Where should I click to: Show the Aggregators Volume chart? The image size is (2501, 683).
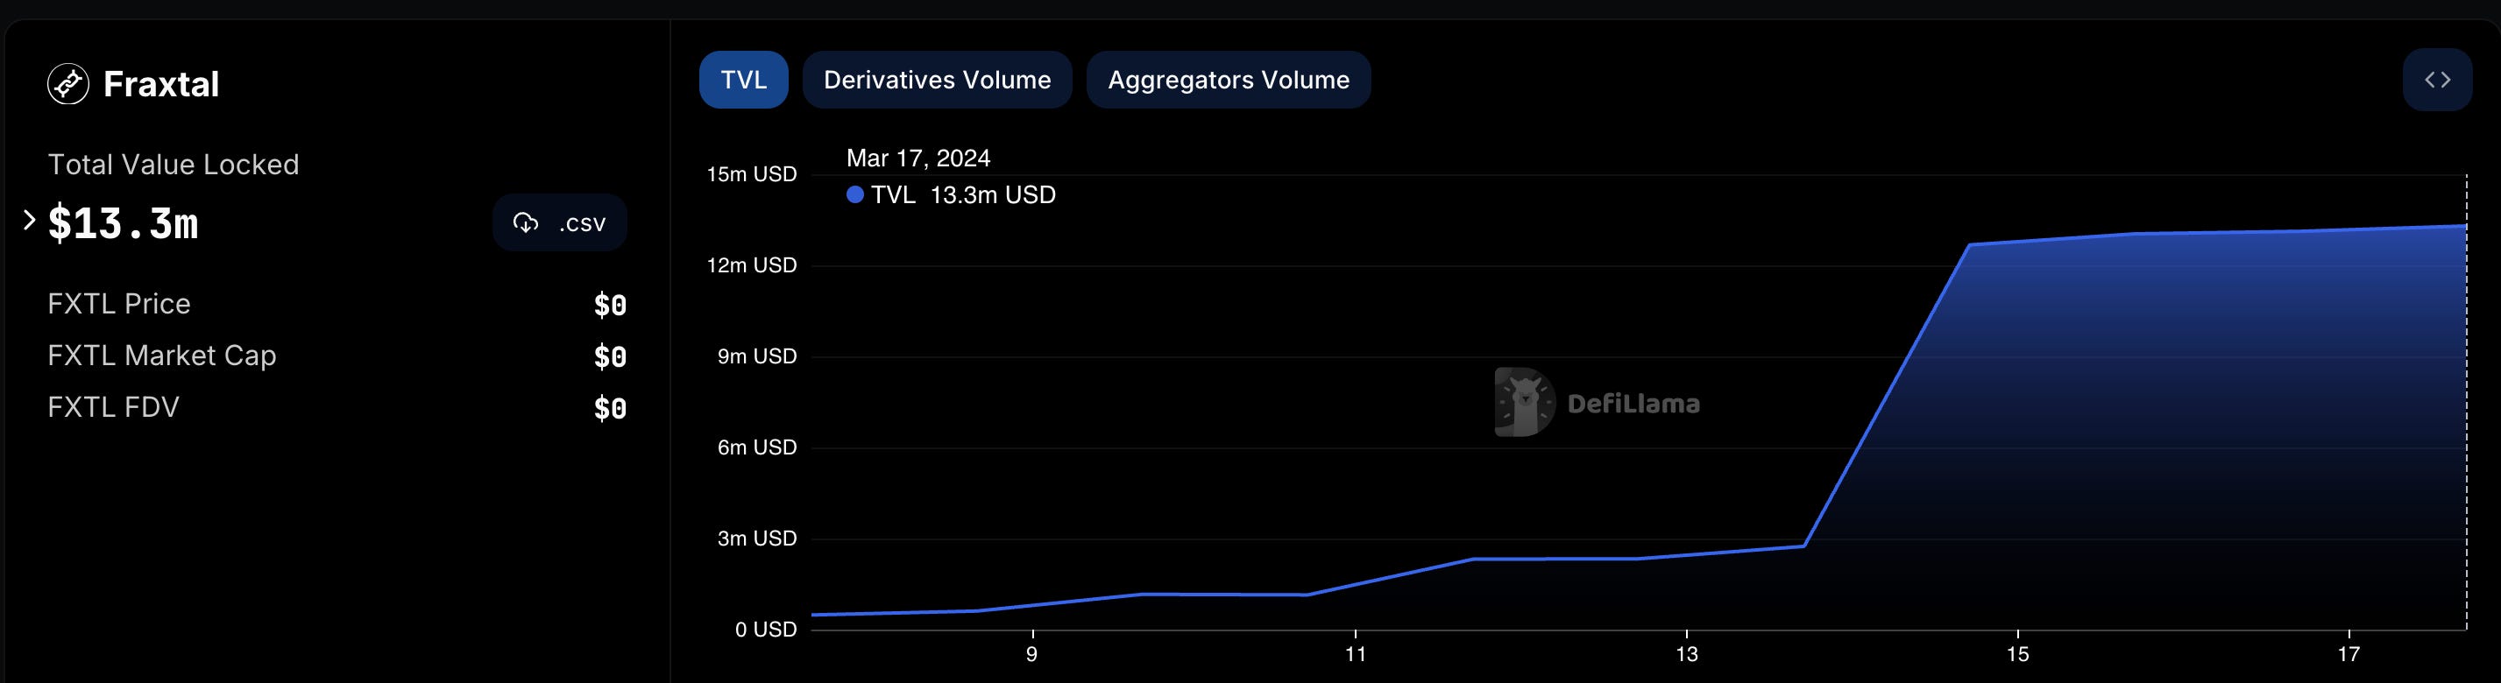tap(1229, 80)
